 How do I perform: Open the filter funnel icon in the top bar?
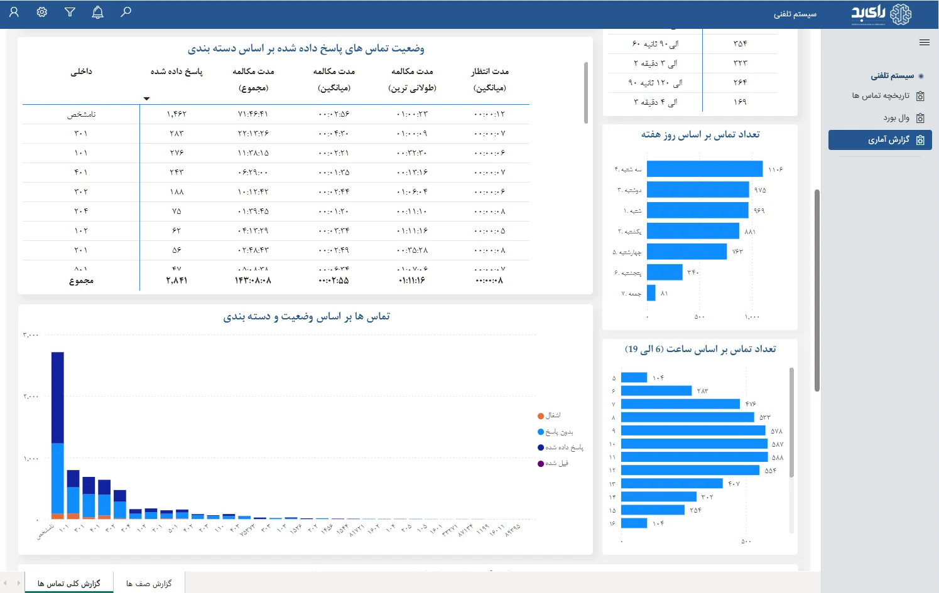click(70, 12)
